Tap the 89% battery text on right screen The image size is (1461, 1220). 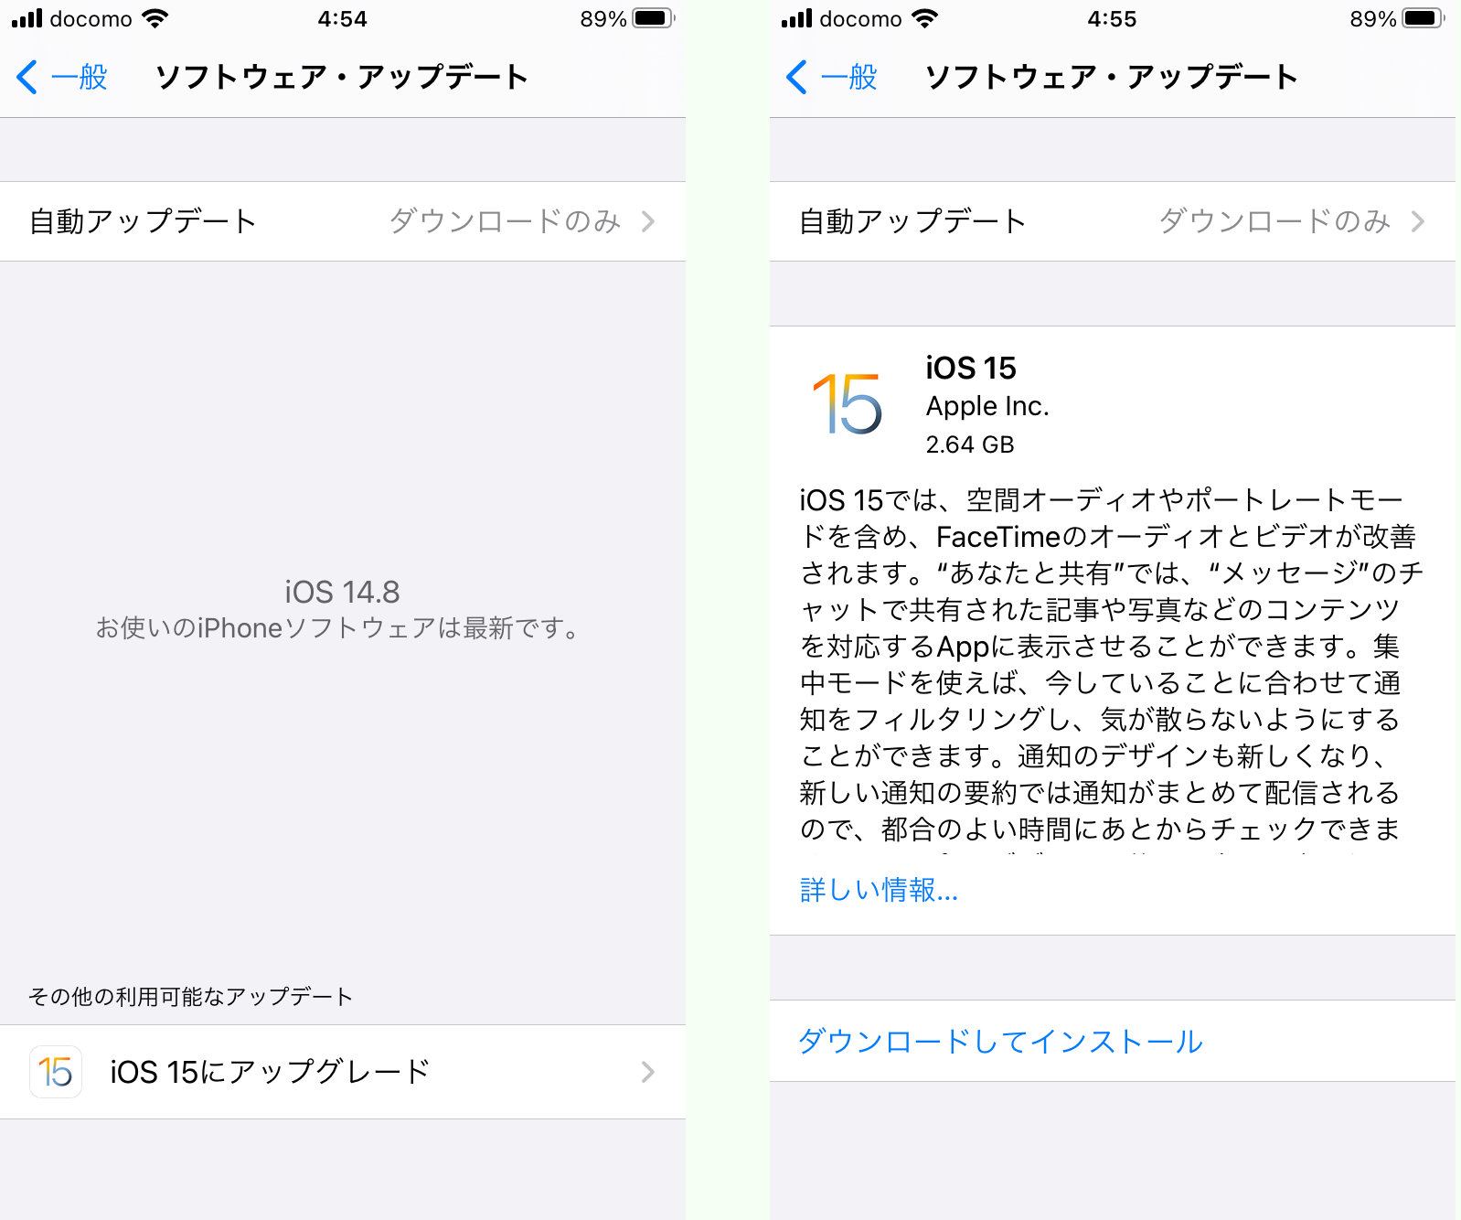point(1373,18)
